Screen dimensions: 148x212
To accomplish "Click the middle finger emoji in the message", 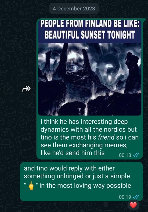I will pos(31,185).
